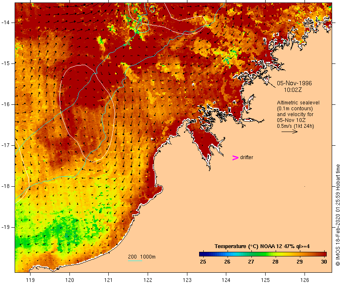Click the cyan isobath legend line sample

click(x=135, y=261)
